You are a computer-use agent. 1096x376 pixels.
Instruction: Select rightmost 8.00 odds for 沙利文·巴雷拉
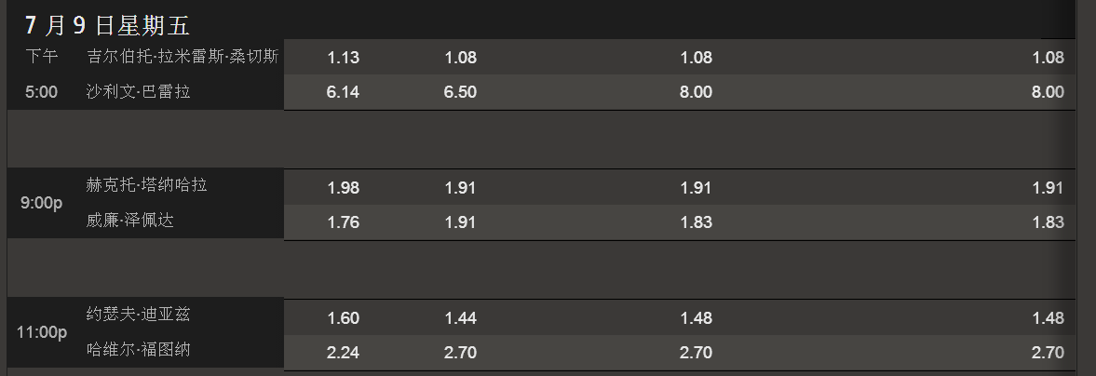tap(1048, 91)
